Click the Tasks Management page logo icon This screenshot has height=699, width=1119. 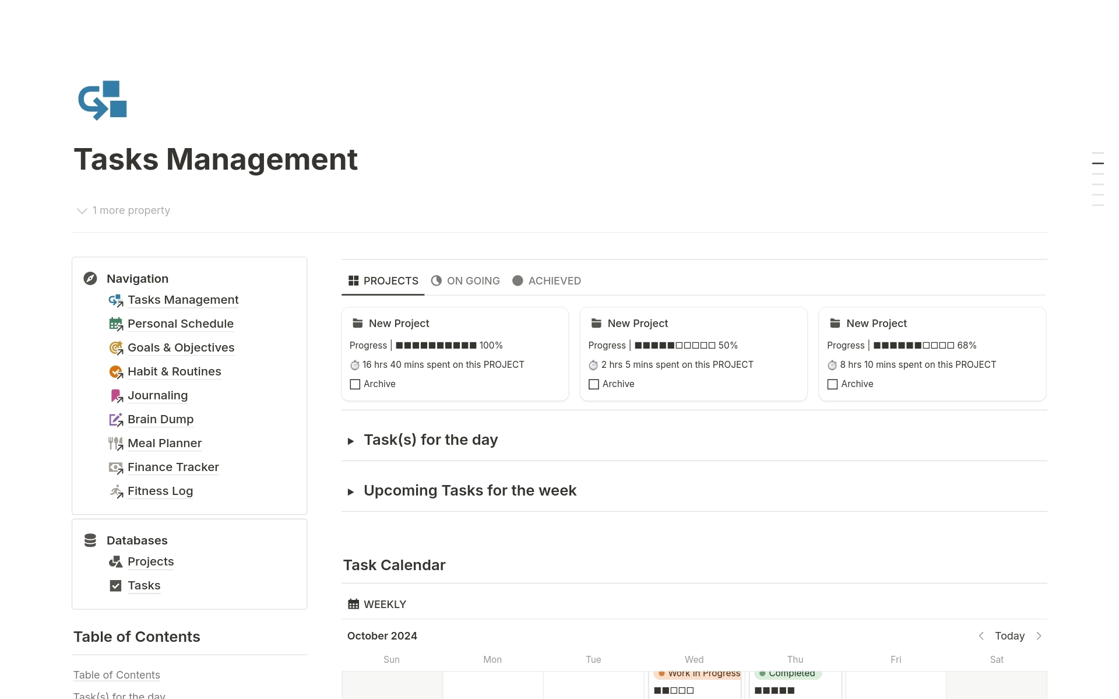103,100
